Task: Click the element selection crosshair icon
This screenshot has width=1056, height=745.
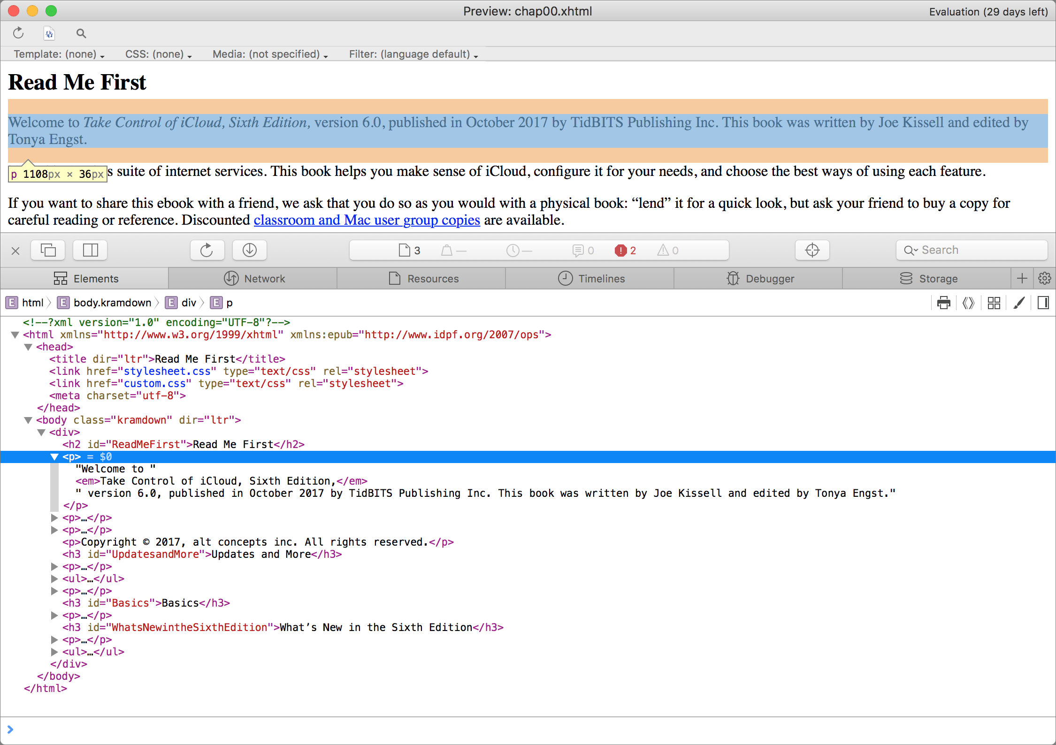Action: [812, 250]
